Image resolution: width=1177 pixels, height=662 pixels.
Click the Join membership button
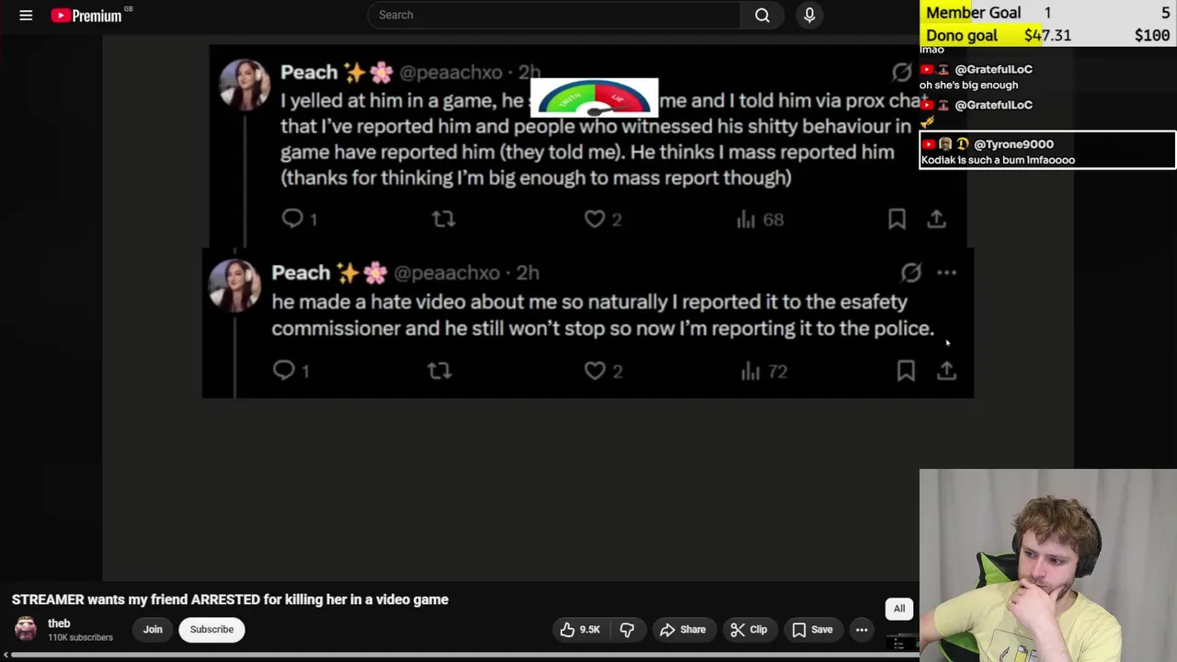coord(153,630)
